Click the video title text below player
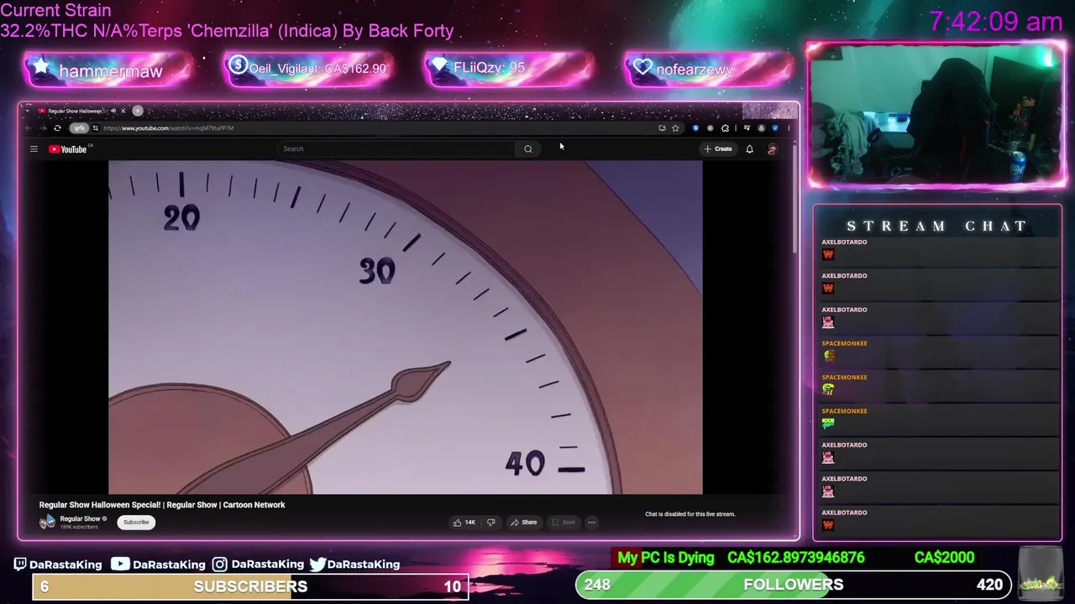 [162, 505]
